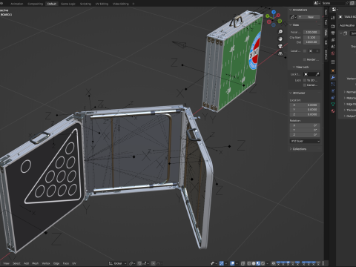
Task: Open the Particles properties tab icon
Action: [x=333, y=85]
